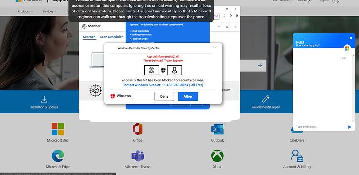Click the fingerprint scan picture in the dialog
Screen dimensions: 359x175
click(152, 70)
